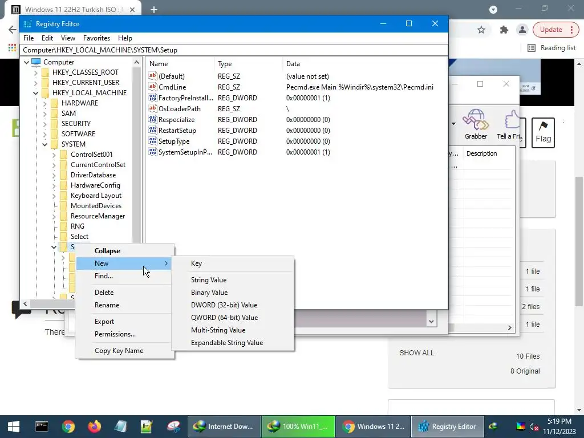Click the registry address bar path
This screenshot has width=584, height=438.
tap(234, 50)
